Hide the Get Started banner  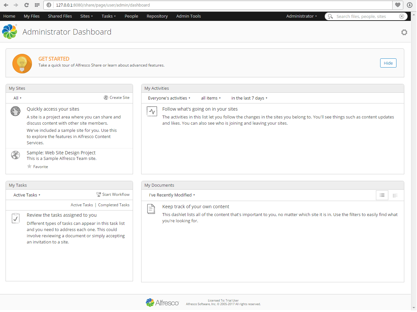[x=388, y=63]
